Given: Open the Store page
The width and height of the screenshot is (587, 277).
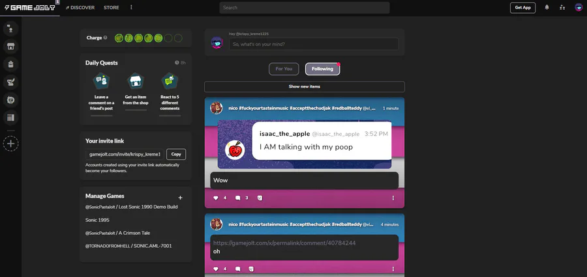Looking at the screenshot, I should 111,7.
